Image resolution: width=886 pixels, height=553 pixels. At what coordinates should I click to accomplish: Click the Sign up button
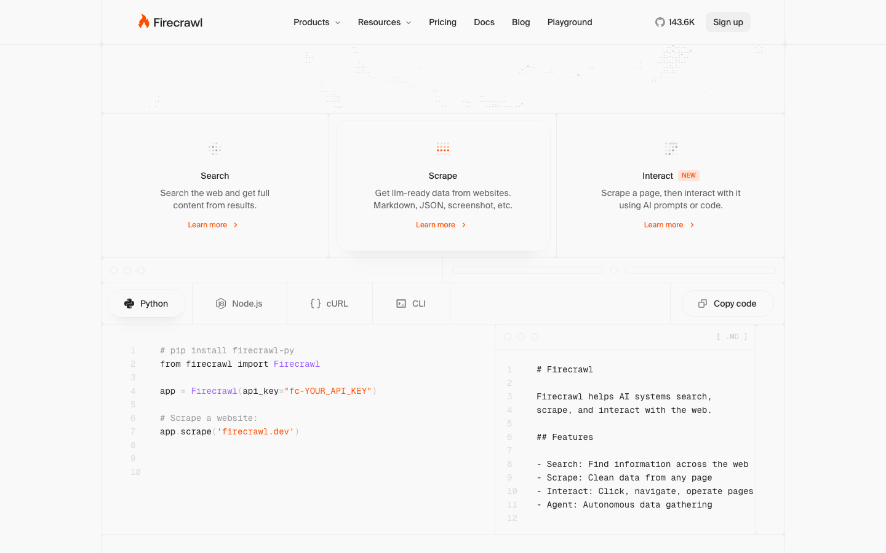click(728, 22)
